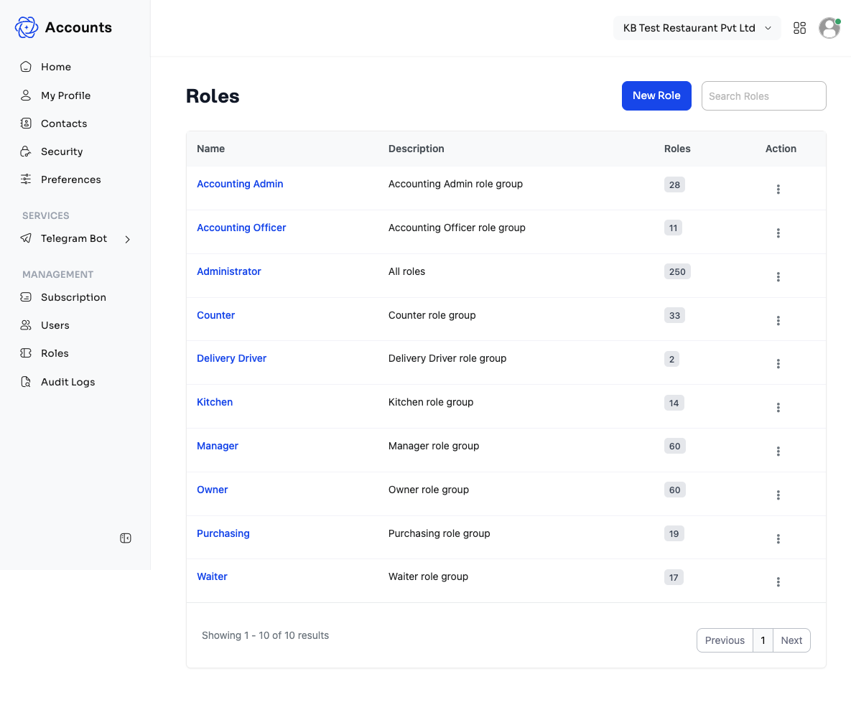Click the 250 roles badge for Administrator
851x720 pixels.
click(676, 272)
